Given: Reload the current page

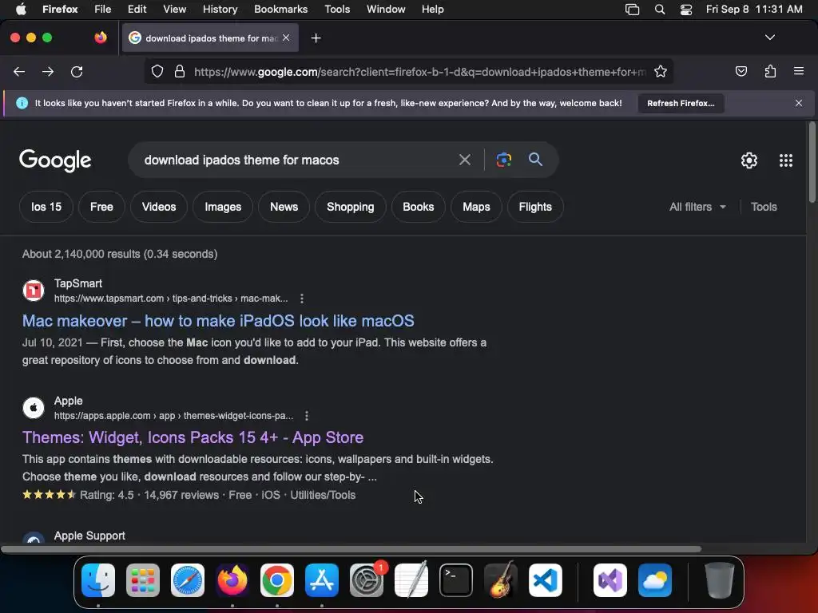Looking at the screenshot, I should click(77, 71).
